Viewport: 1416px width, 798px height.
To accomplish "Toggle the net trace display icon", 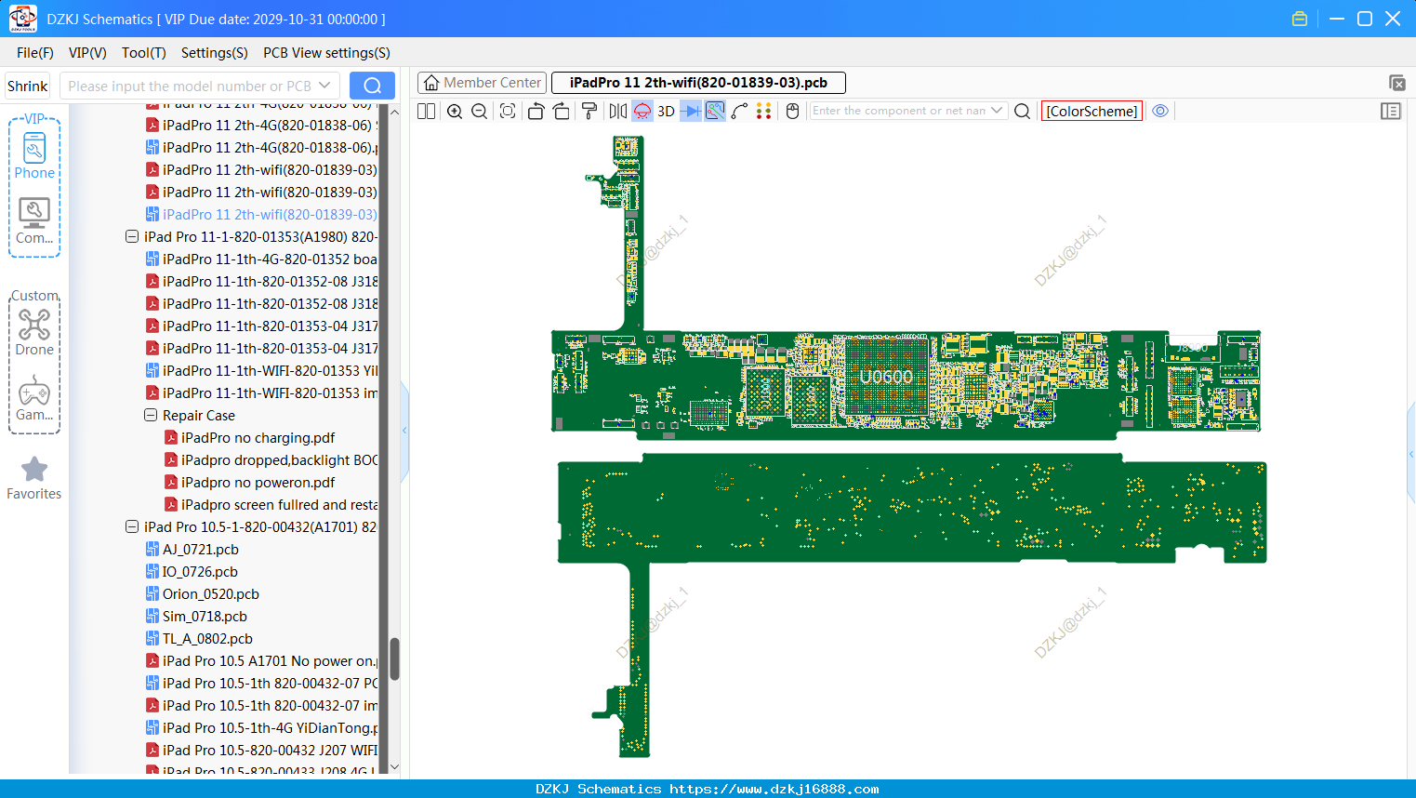I will (715, 111).
